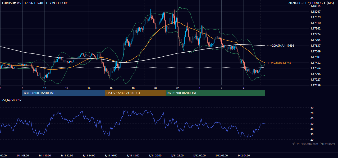
Task: Click hour tick 16 under the price chart
Action: (x=111, y=88)
